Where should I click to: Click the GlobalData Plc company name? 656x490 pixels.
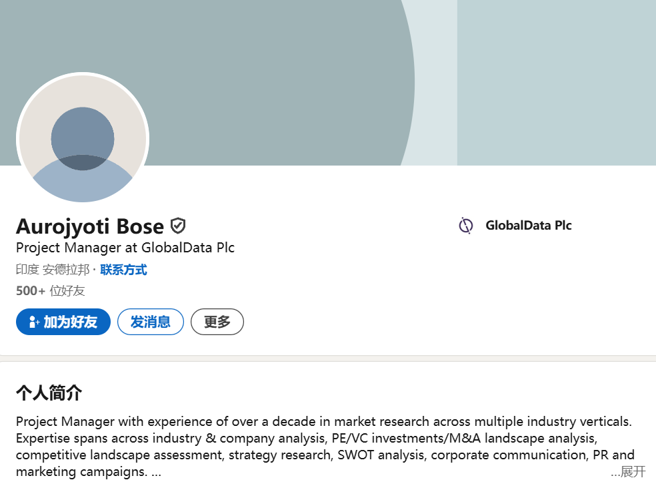(x=529, y=226)
